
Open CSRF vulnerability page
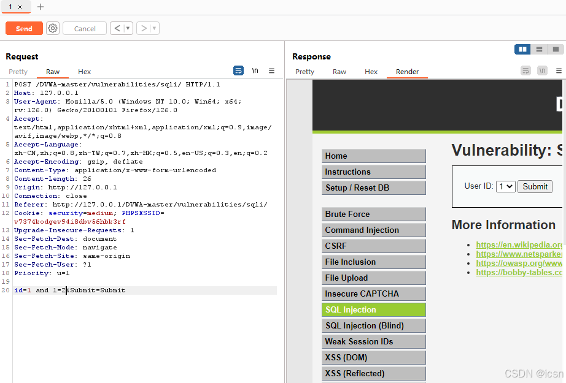pos(374,246)
